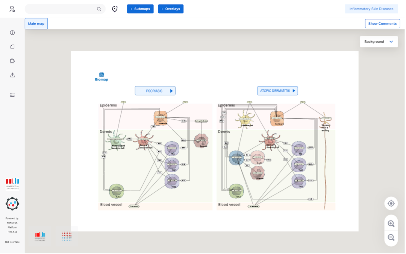This screenshot has height=254, width=406.
Task: Open the ATOPIC DERMATITIS submap button
Action: click(x=277, y=91)
